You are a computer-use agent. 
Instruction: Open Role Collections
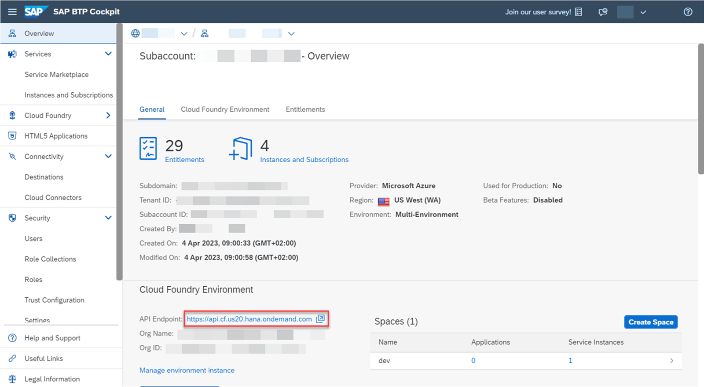[x=50, y=259]
